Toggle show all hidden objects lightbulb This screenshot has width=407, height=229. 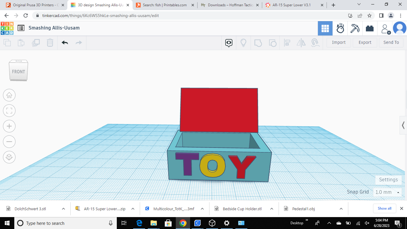tap(243, 43)
